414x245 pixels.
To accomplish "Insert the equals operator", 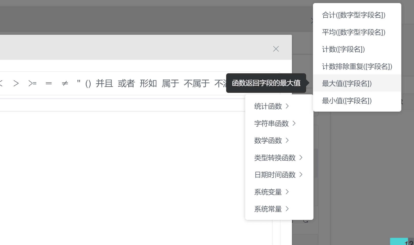I will [49, 83].
